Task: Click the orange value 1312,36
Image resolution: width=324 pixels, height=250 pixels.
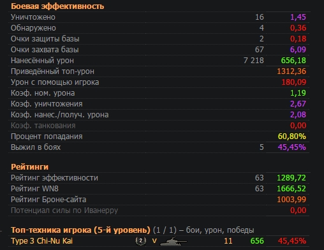Action: point(291,71)
